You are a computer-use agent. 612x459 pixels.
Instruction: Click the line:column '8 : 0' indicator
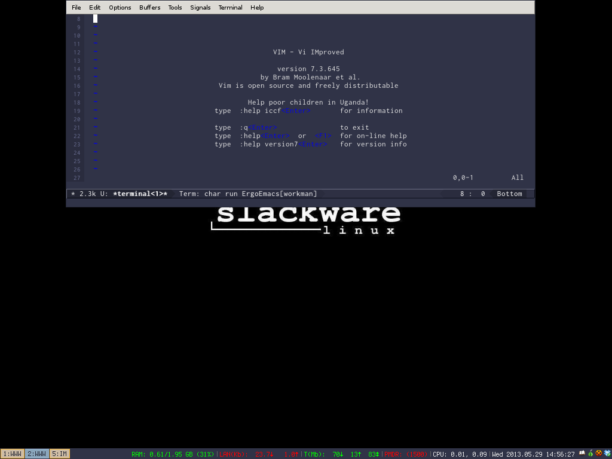coord(472,194)
